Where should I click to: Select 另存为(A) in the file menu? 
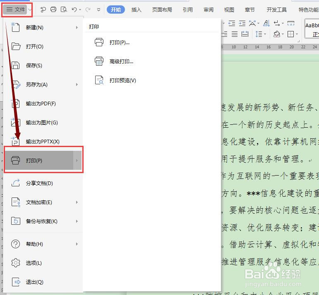pos(43,84)
